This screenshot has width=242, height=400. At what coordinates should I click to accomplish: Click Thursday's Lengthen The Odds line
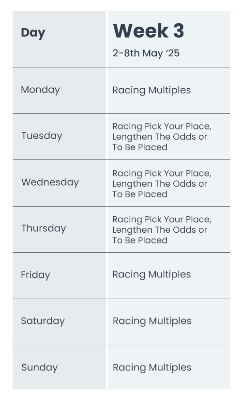point(160,230)
